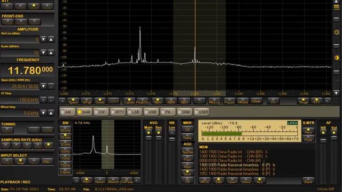Select memory entry 1900 0305 Rádio Nacional Amazônia
The image size is (342, 192).
237,165
